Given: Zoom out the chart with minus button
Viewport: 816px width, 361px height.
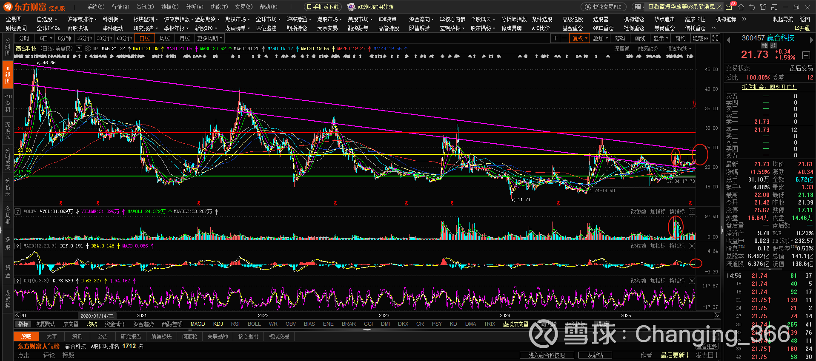Looking at the screenshot, I should coord(564,38).
